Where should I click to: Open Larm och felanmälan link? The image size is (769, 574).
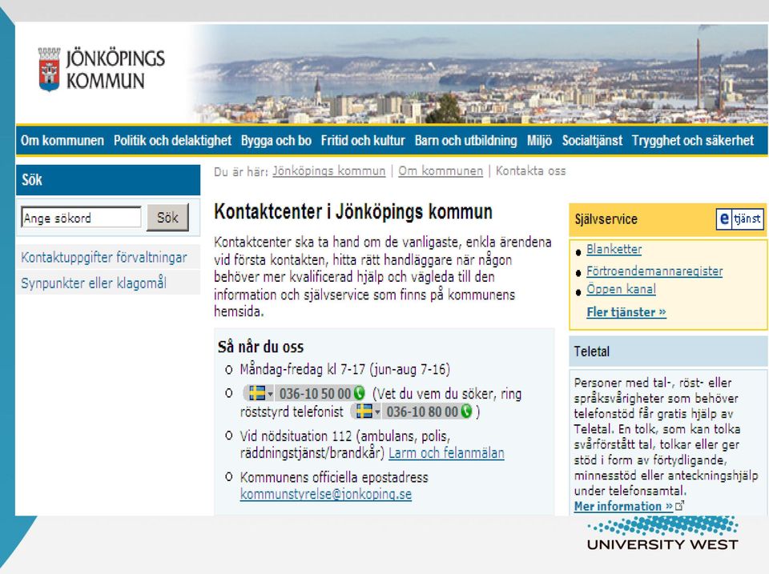[x=446, y=453]
